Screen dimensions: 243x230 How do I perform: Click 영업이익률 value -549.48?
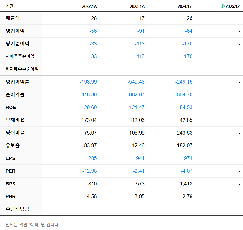pyautogui.click(x=136, y=82)
